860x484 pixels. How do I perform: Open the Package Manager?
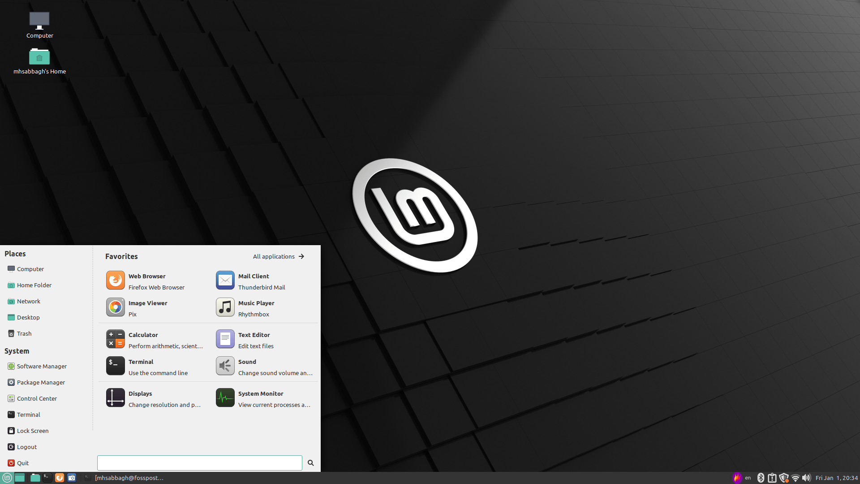tap(40, 382)
